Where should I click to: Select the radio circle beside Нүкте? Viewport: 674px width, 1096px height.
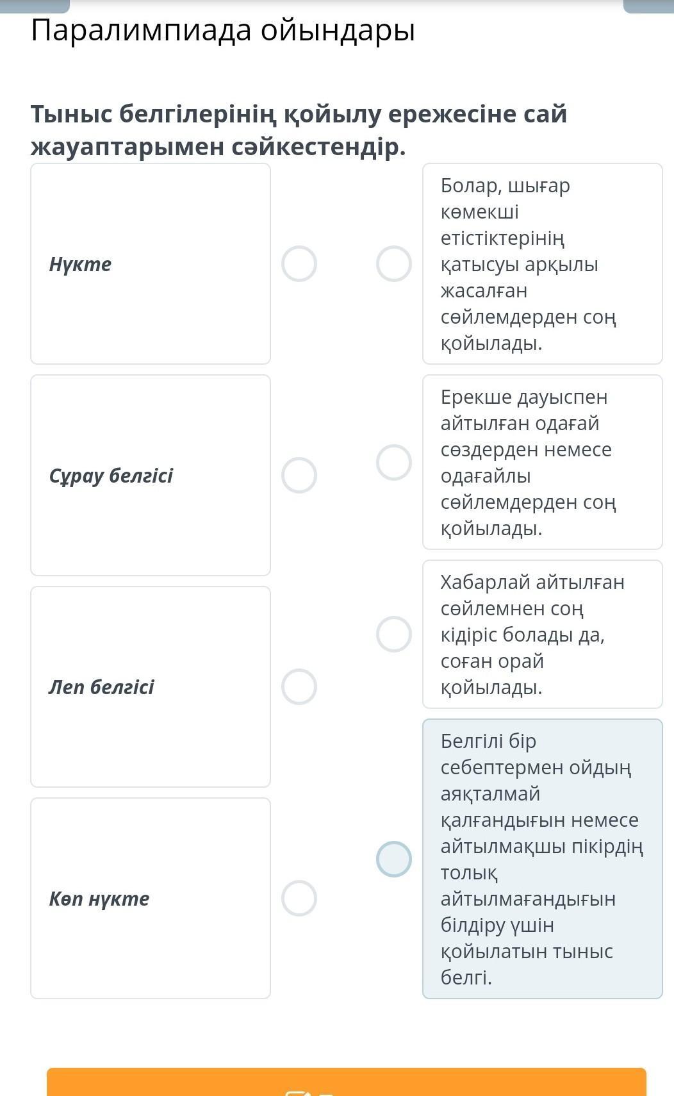pos(299,263)
